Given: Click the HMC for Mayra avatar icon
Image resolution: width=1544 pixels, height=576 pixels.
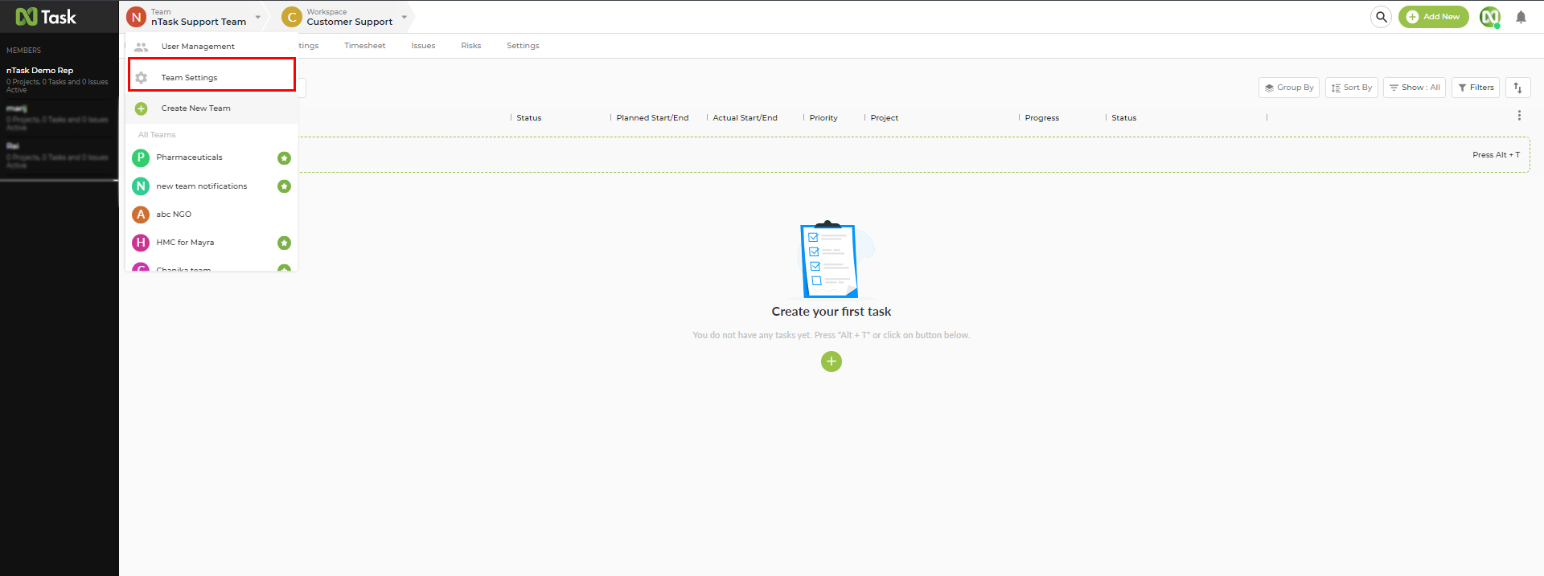Looking at the screenshot, I should 141,243.
